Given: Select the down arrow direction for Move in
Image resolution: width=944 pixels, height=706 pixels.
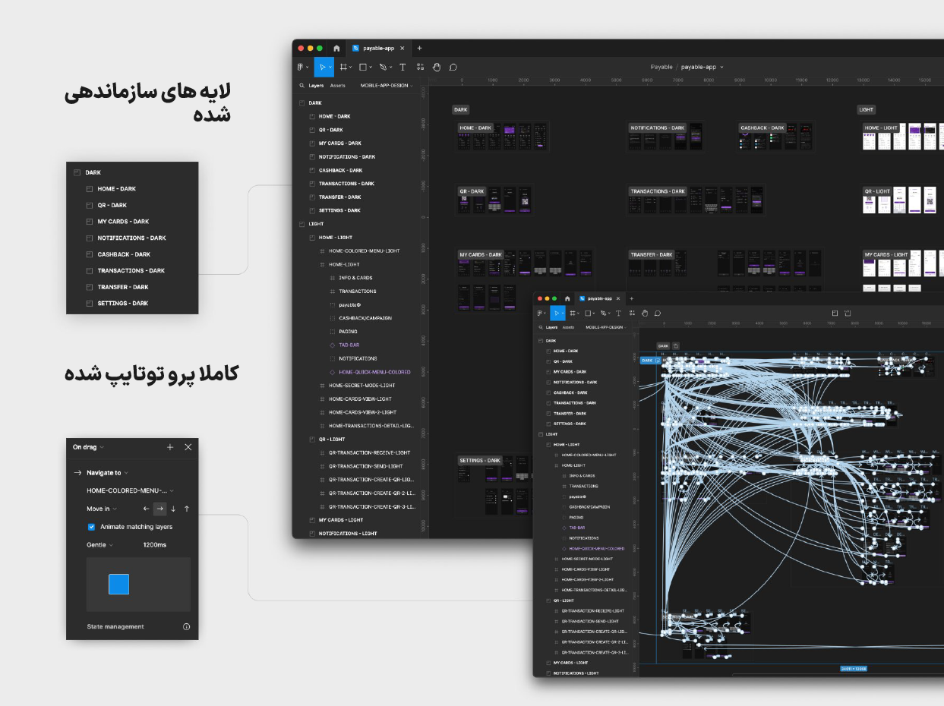Looking at the screenshot, I should point(173,509).
